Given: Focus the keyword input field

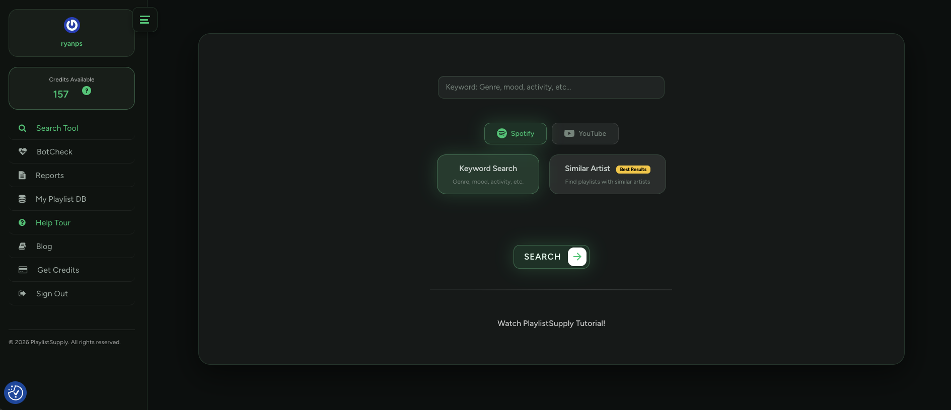Looking at the screenshot, I should pos(551,87).
